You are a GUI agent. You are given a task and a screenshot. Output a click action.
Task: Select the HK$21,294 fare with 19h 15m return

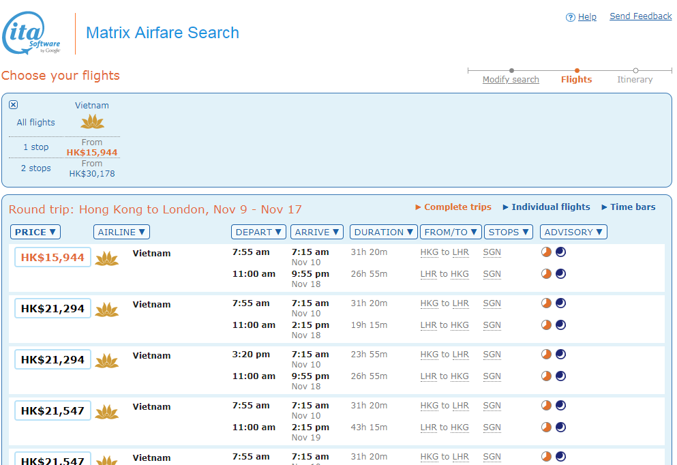pos(52,308)
